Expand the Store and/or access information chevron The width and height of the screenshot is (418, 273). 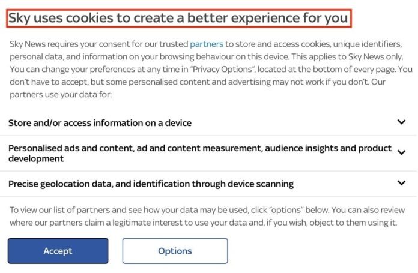click(x=402, y=122)
